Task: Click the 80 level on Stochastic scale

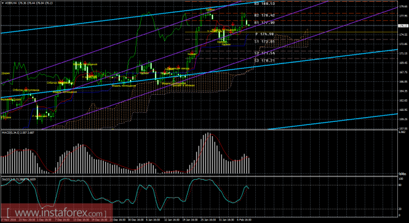Action: pos(400,185)
